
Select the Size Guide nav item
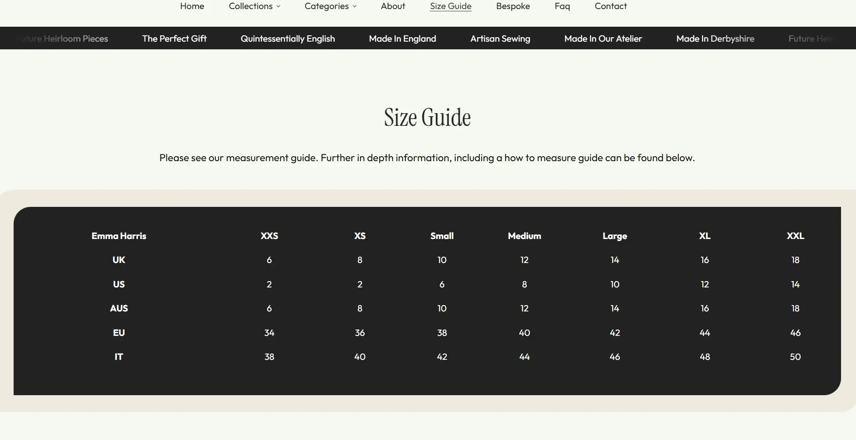click(x=451, y=6)
